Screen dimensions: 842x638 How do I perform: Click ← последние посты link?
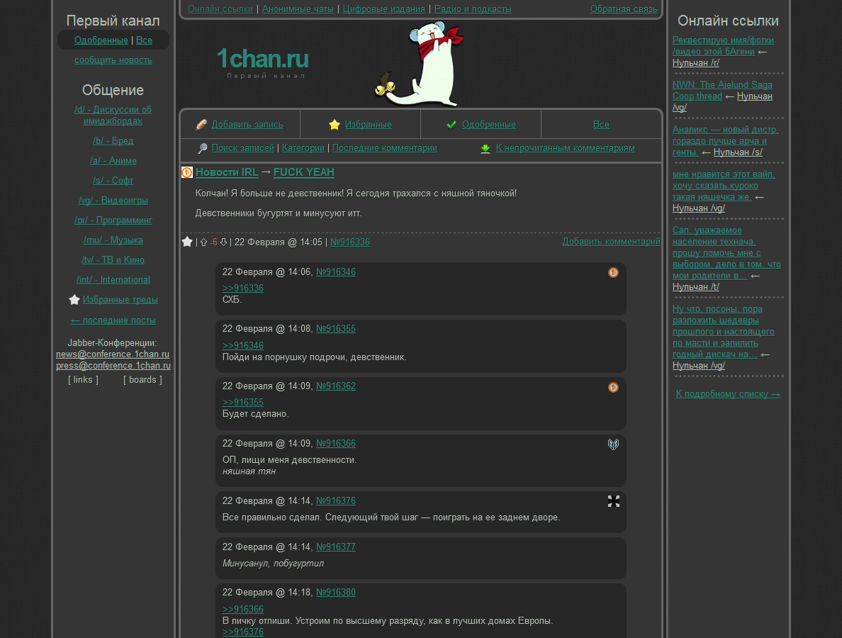pyautogui.click(x=113, y=320)
